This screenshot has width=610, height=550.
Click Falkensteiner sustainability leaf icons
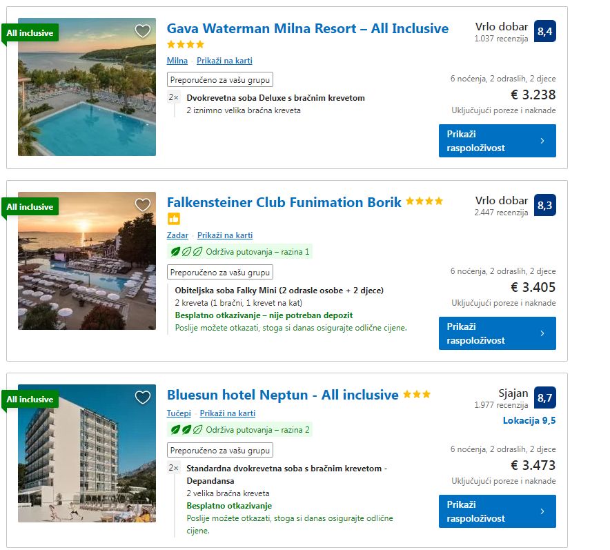[x=186, y=252]
